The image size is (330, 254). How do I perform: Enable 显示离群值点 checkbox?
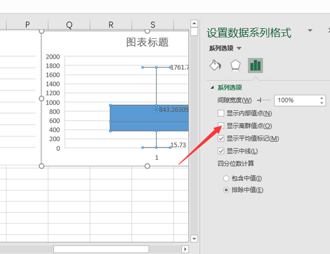(x=221, y=125)
